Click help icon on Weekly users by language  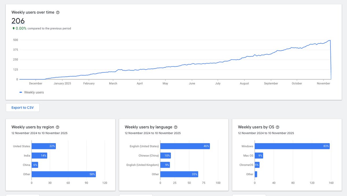pos(176,127)
